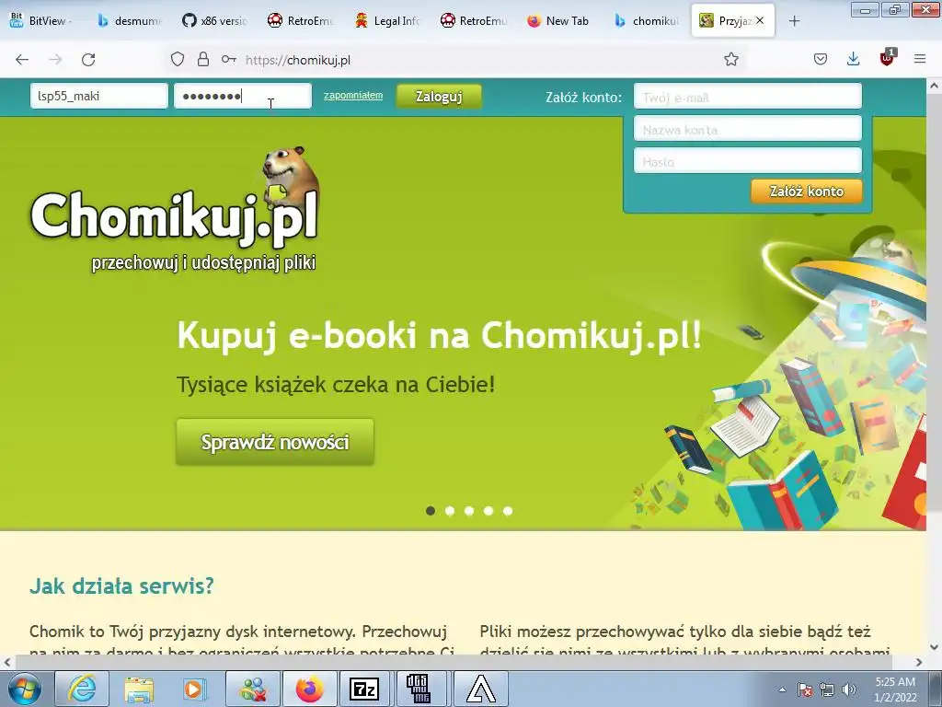The image size is (942, 707).
Task: Select the third carousel slide dot
Action: click(469, 511)
